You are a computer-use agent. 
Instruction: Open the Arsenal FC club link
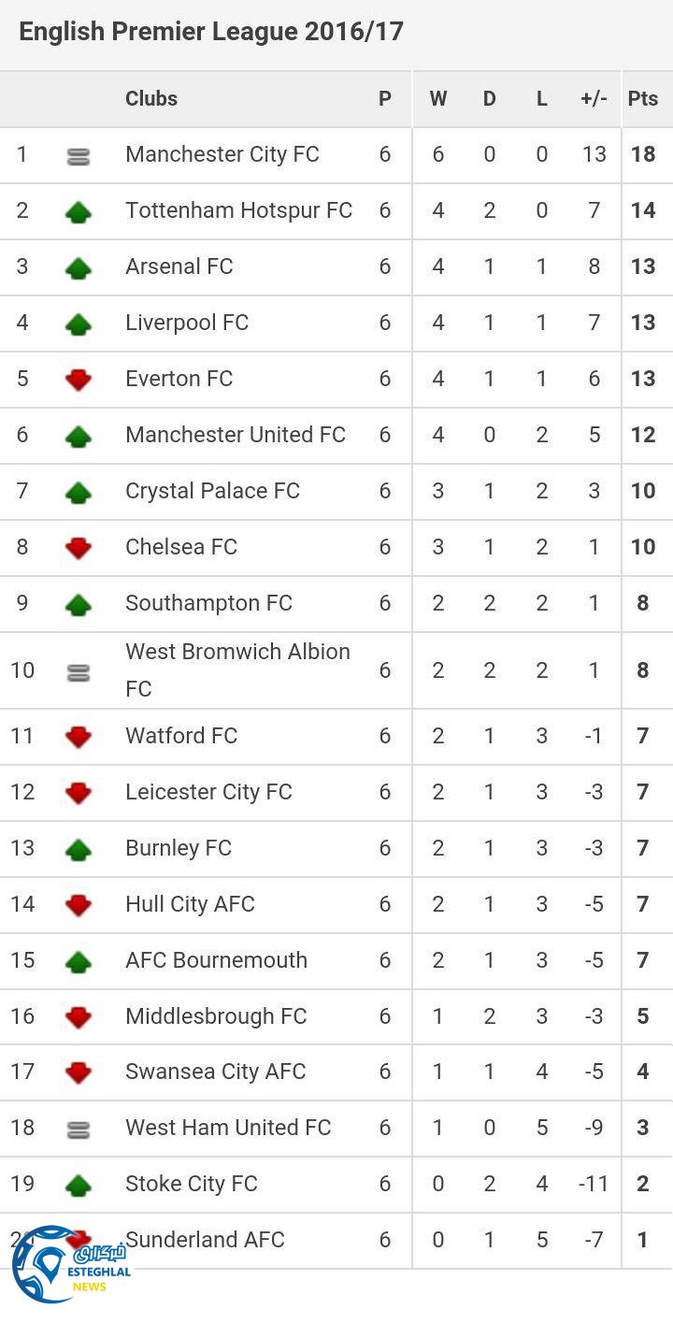point(179,266)
